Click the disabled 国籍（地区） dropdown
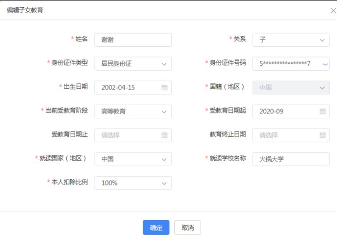Image resolution: width=337 pixels, height=242 pixels. click(291, 88)
